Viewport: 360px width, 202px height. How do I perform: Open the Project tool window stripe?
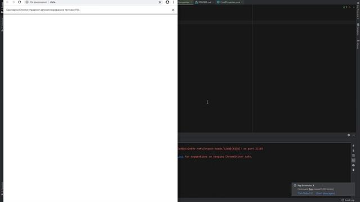click(2, 7)
